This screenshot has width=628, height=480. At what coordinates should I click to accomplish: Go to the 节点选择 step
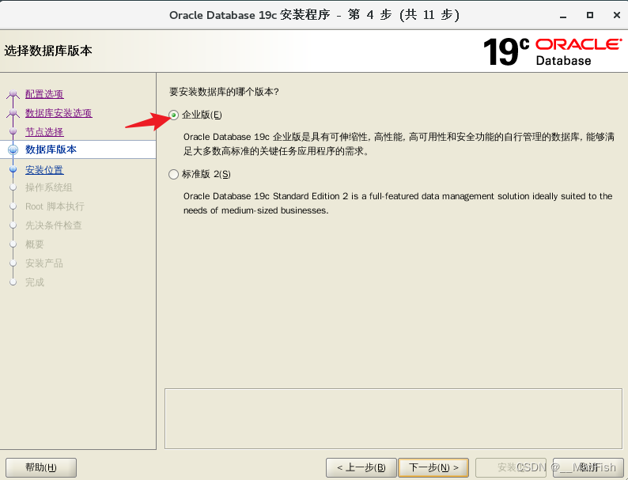point(44,132)
